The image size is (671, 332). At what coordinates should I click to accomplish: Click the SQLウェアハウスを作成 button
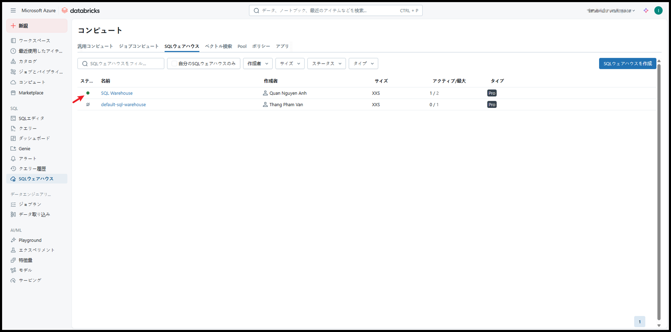click(627, 64)
